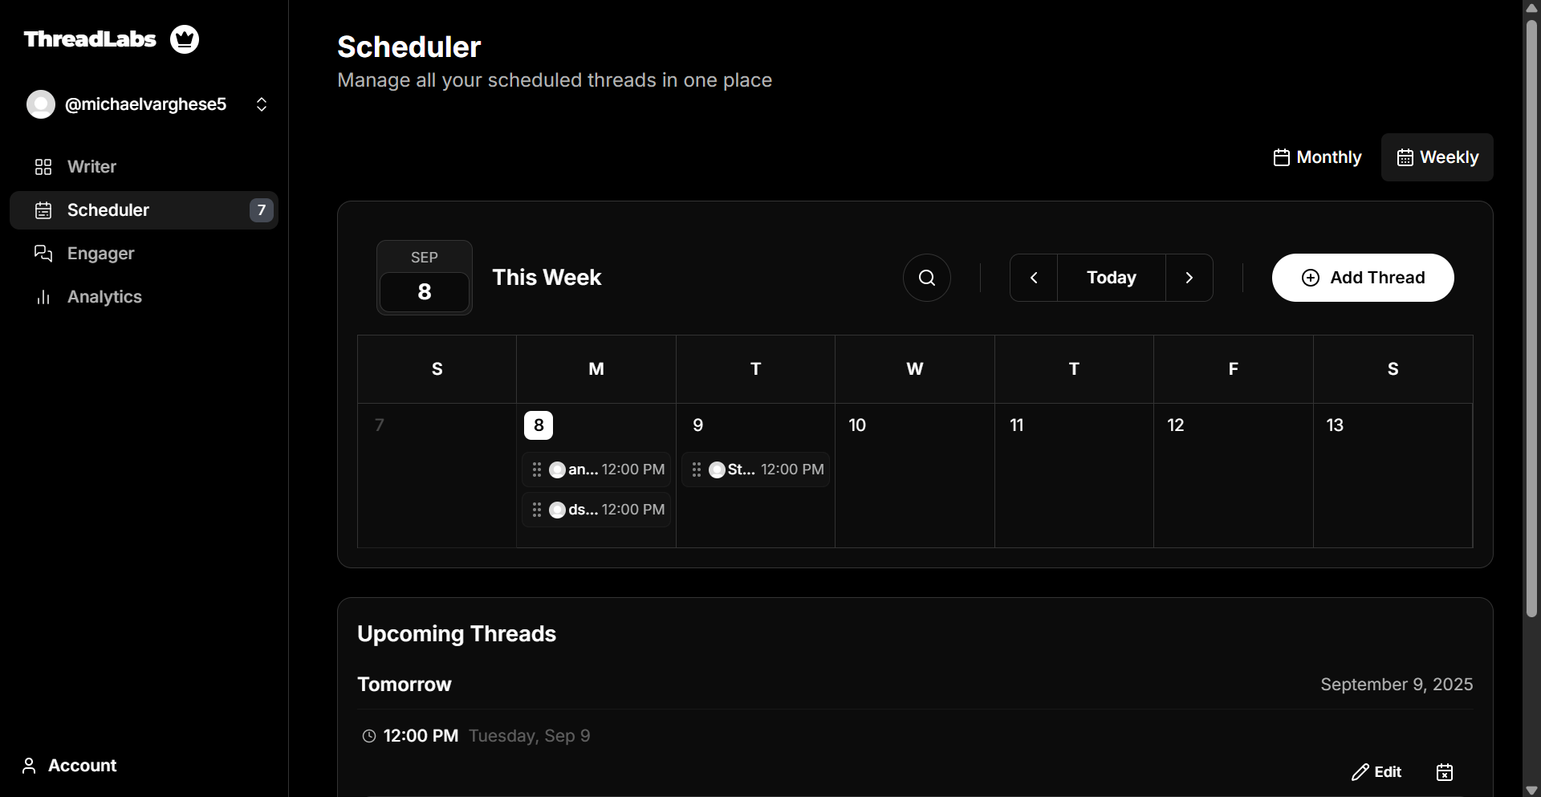
Task: Expand the @michaelvarghese5 account switcher chevron
Action: pyautogui.click(x=262, y=104)
